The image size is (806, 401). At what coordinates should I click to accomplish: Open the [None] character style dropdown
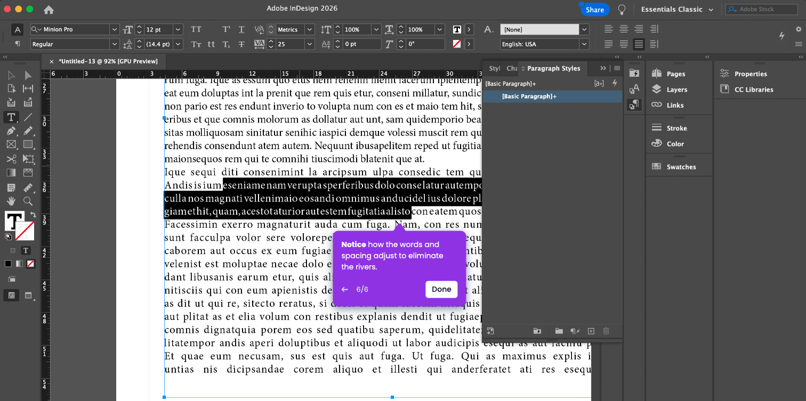pos(584,29)
